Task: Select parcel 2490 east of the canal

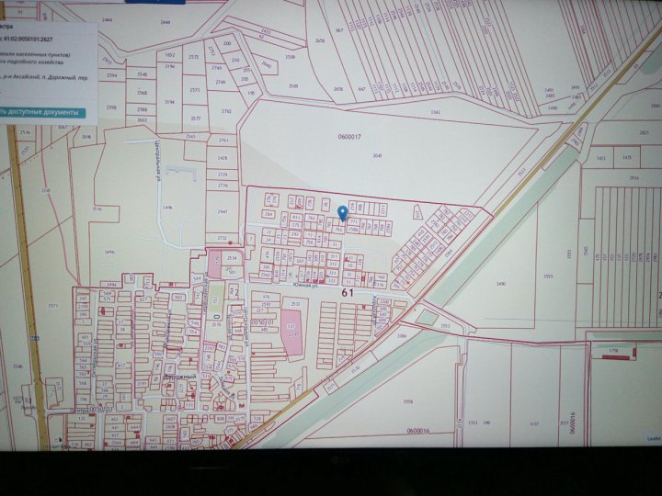Action: click(501, 286)
